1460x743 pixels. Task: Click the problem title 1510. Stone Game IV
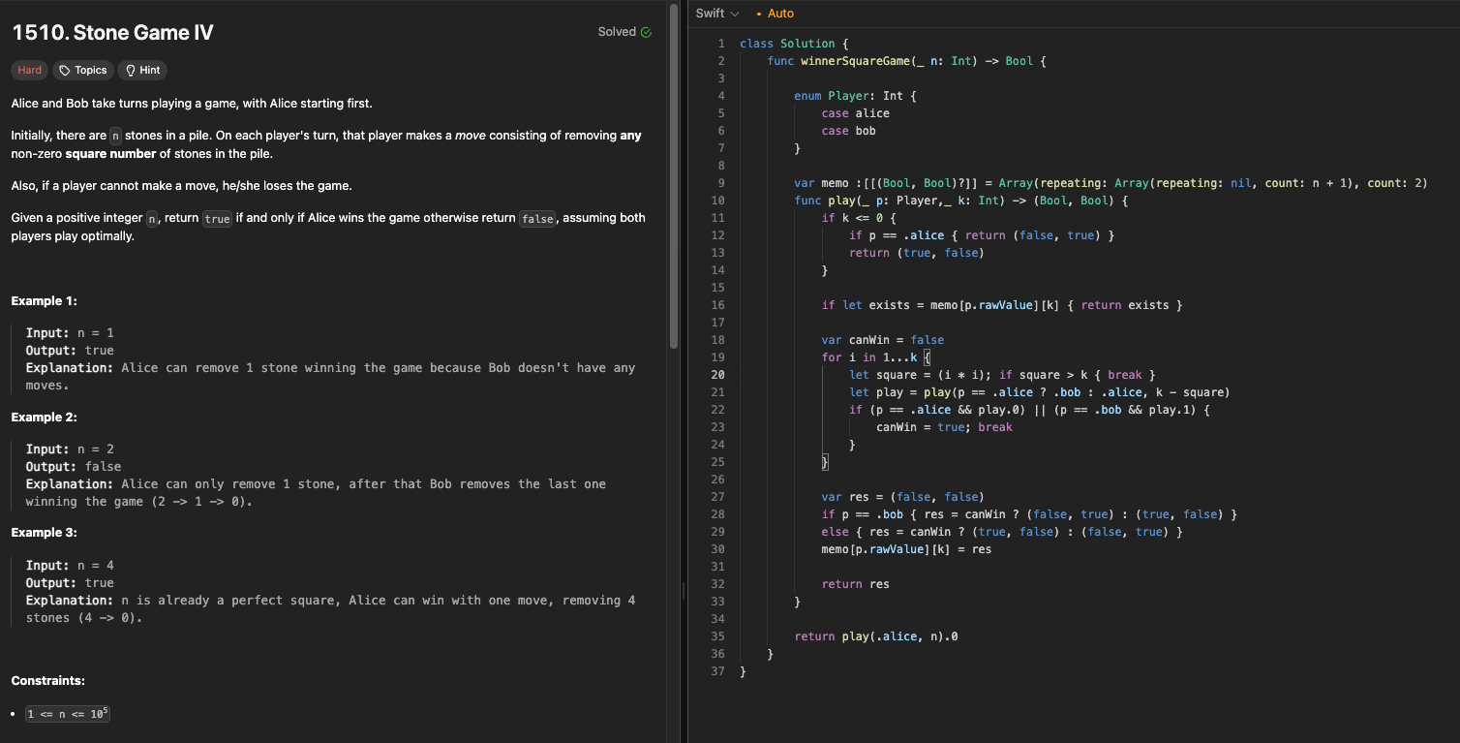click(112, 33)
